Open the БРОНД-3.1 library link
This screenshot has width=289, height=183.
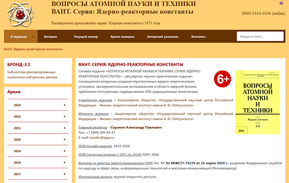[19, 64]
